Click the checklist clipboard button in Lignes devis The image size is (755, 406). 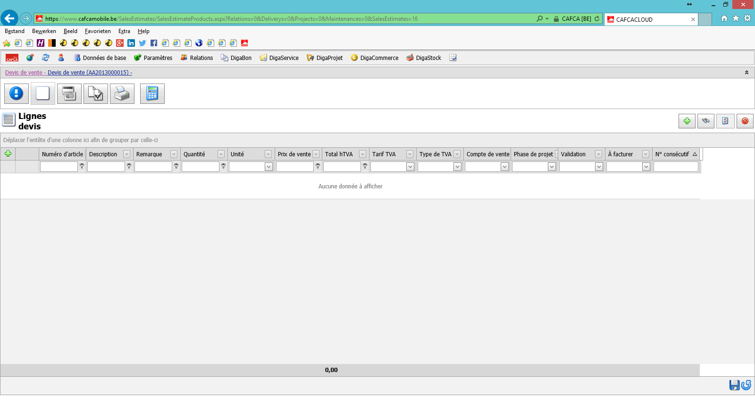tap(725, 121)
